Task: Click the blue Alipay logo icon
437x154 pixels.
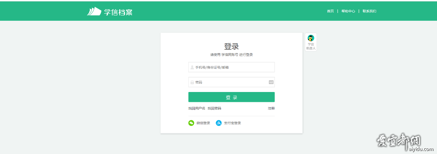Action: click(x=218, y=123)
